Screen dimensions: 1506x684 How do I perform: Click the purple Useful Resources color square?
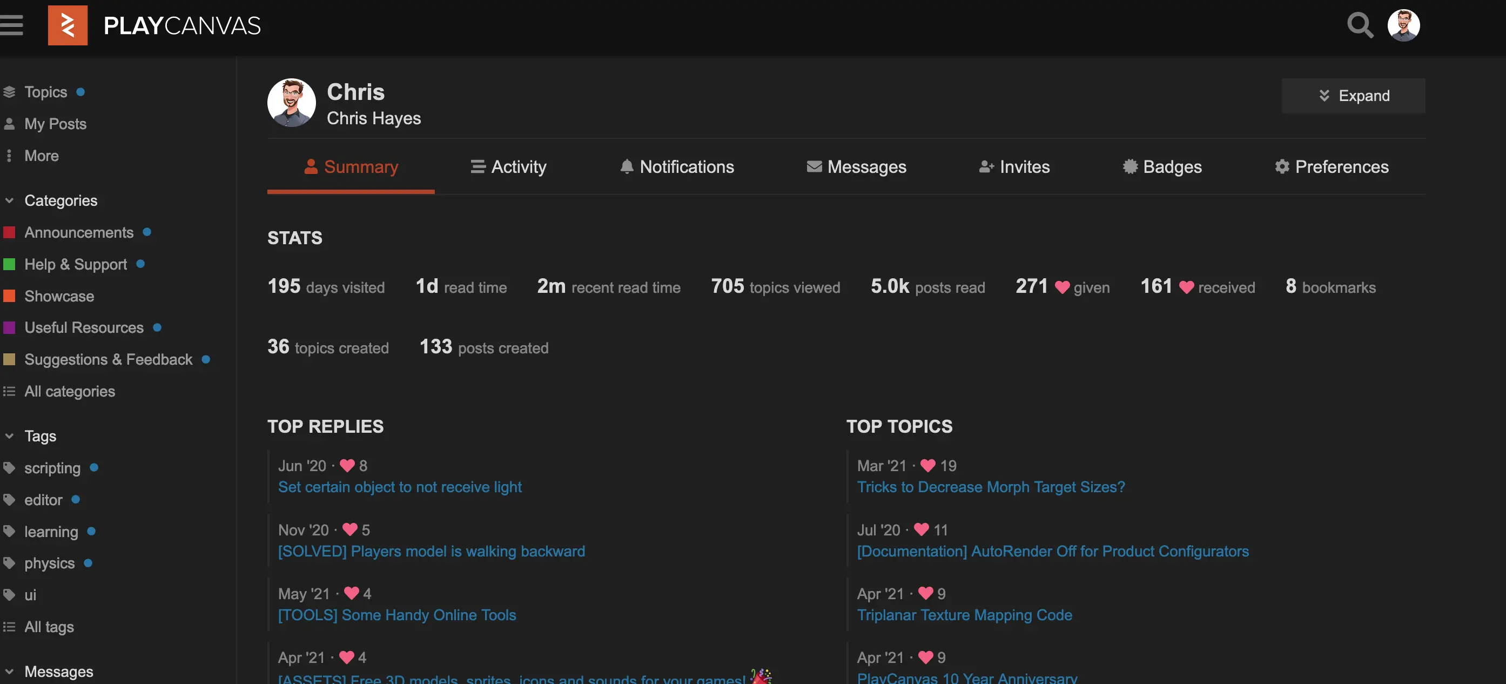[9, 327]
